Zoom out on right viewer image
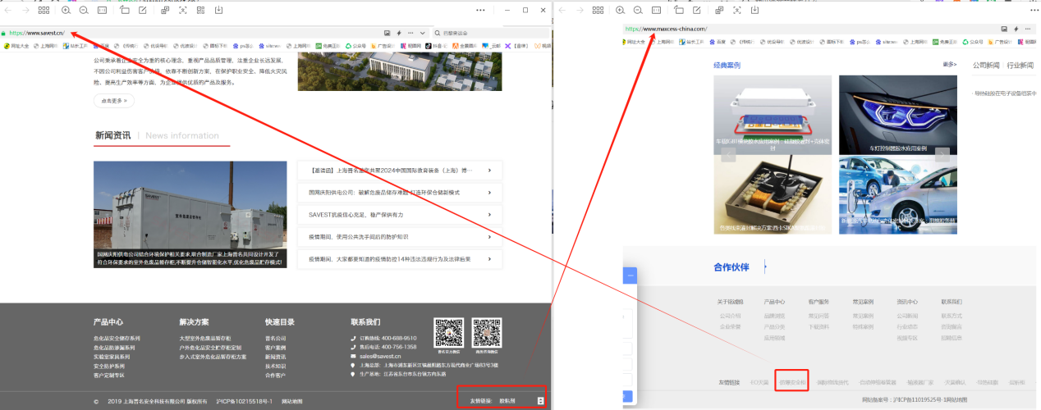The image size is (1041, 410). [x=638, y=10]
